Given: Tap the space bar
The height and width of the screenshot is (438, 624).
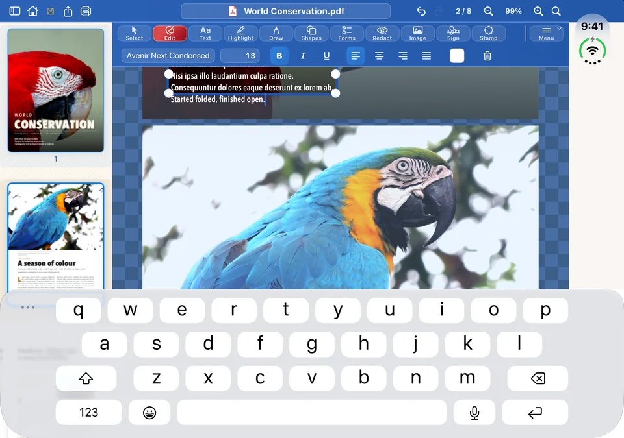Looking at the screenshot, I should point(312,412).
